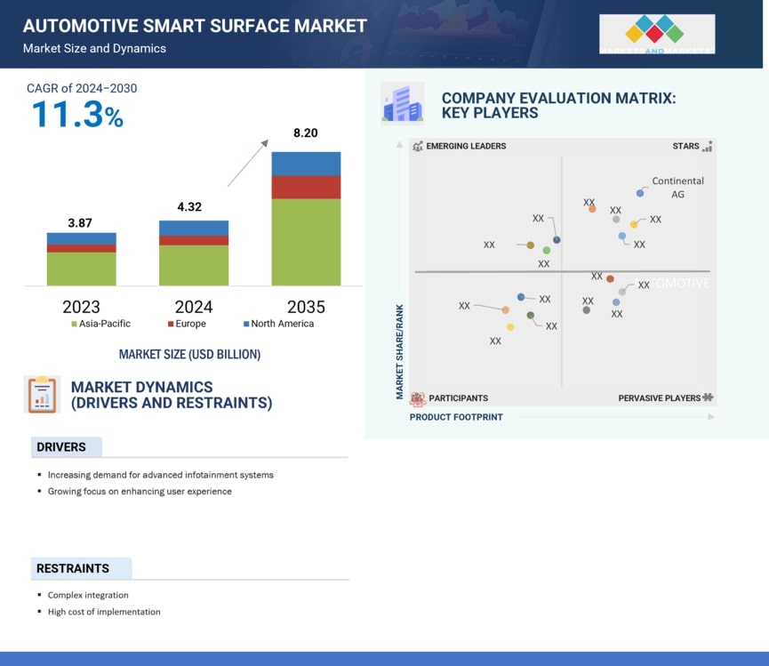Click the green segment of the 2035 bar

click(x=306, y=241)
